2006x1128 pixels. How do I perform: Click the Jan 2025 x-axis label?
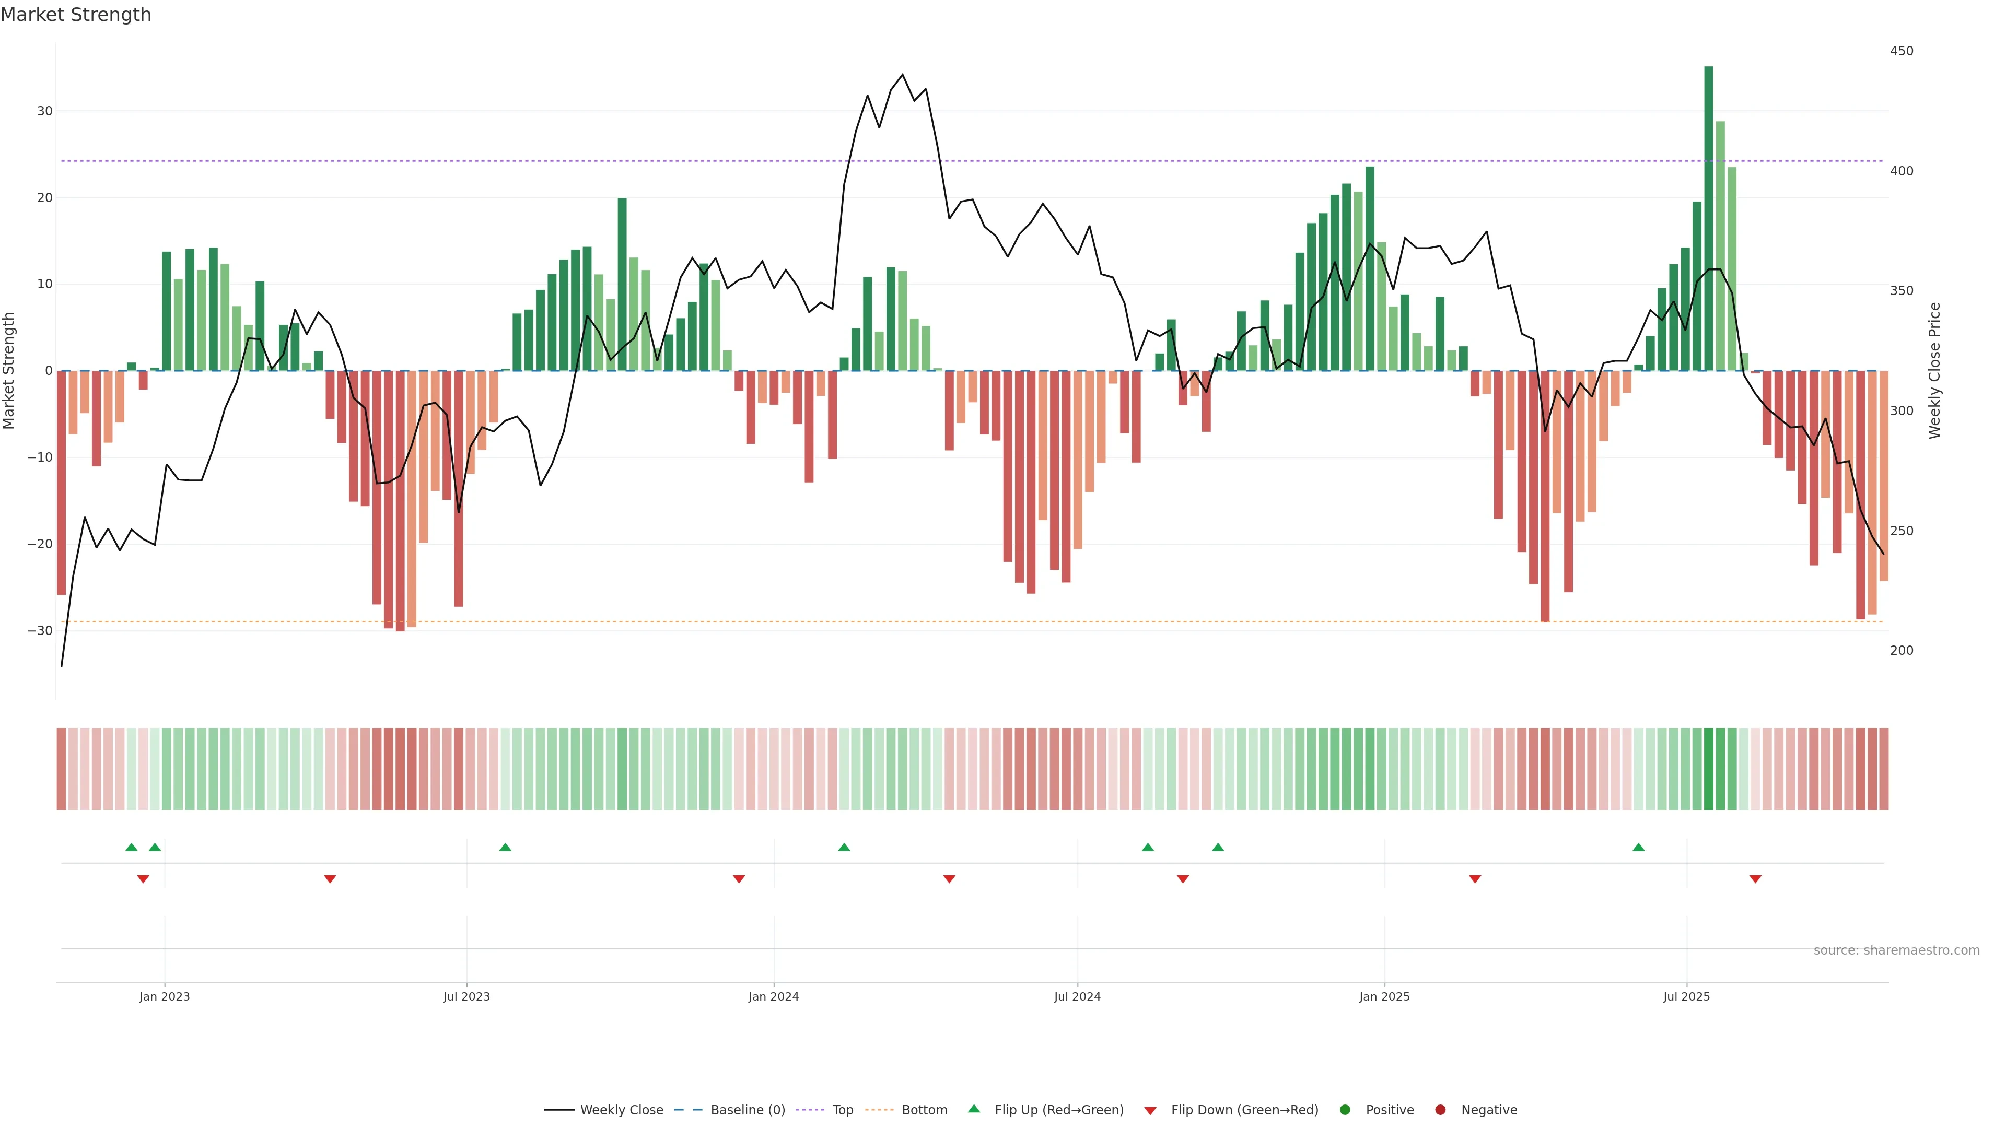1384,996
